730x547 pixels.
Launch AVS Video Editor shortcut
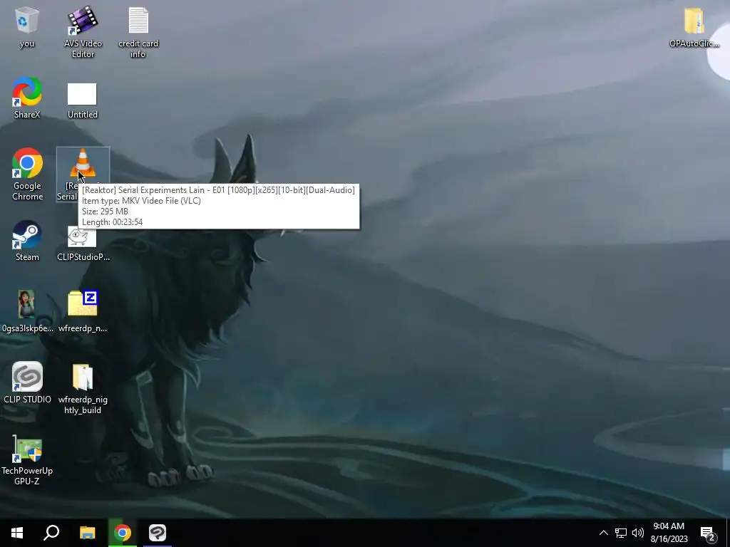click(83, 31)
